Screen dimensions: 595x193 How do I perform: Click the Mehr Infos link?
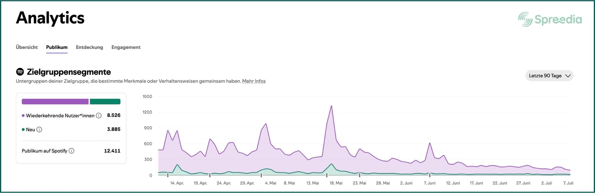point(254,81)
